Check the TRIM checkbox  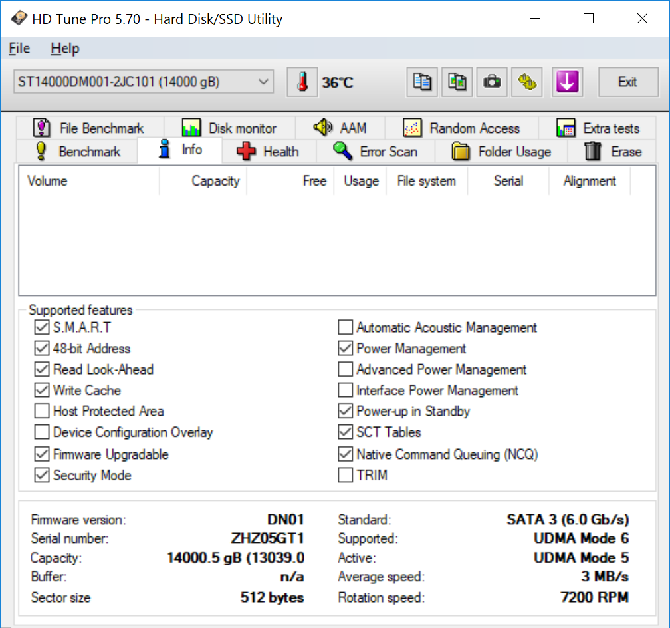coord(345,475)
